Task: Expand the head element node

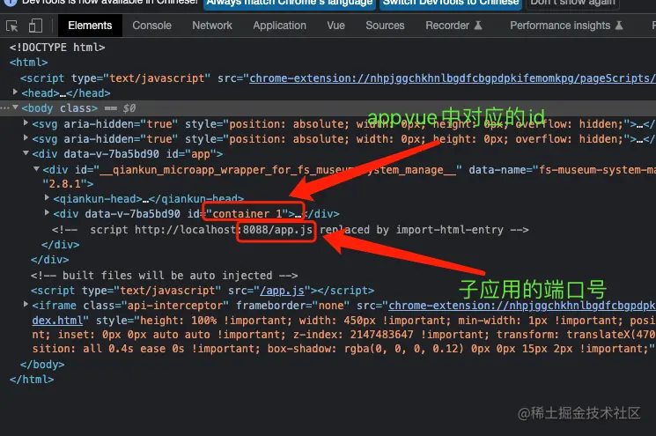Action: 15,92
